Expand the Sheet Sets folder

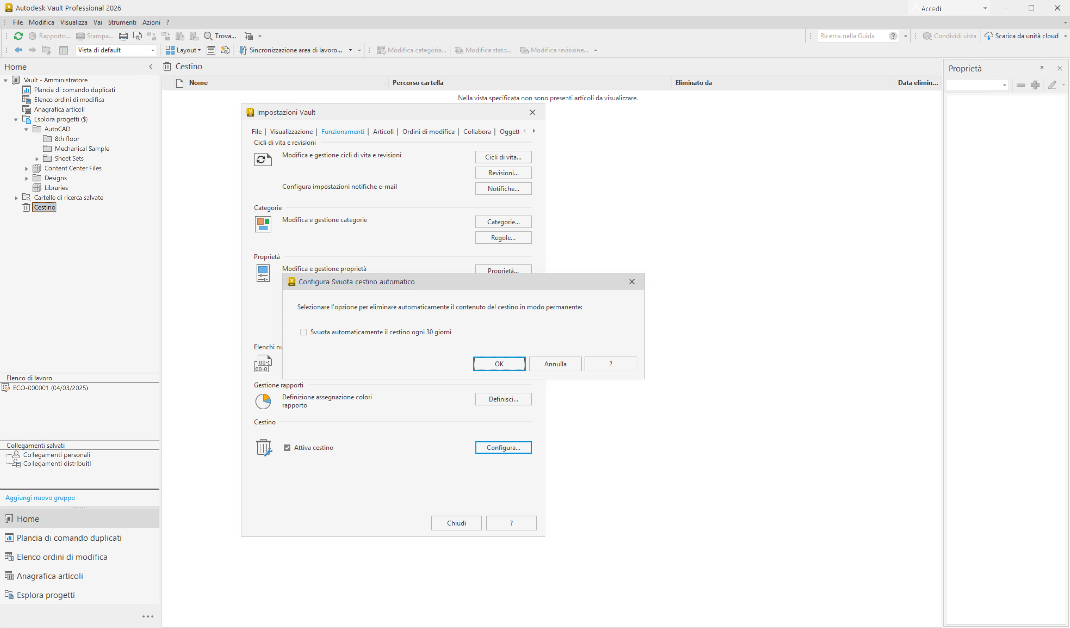(37, 159)
